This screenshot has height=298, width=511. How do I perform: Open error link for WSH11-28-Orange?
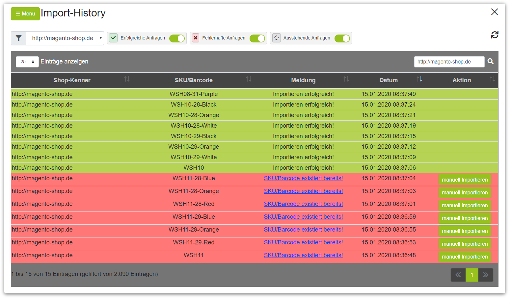click(x=303, y=191)
